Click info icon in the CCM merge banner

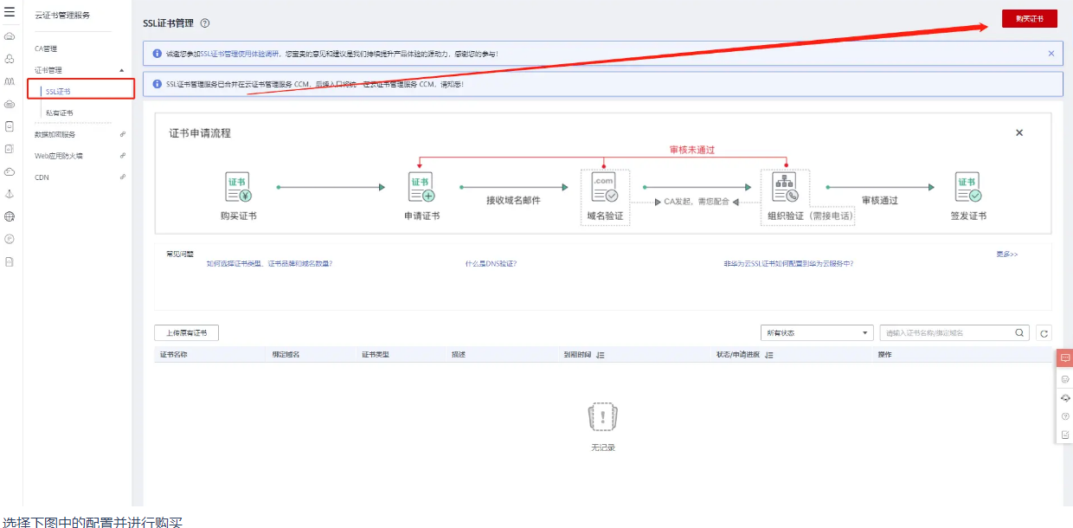point(157,84)
